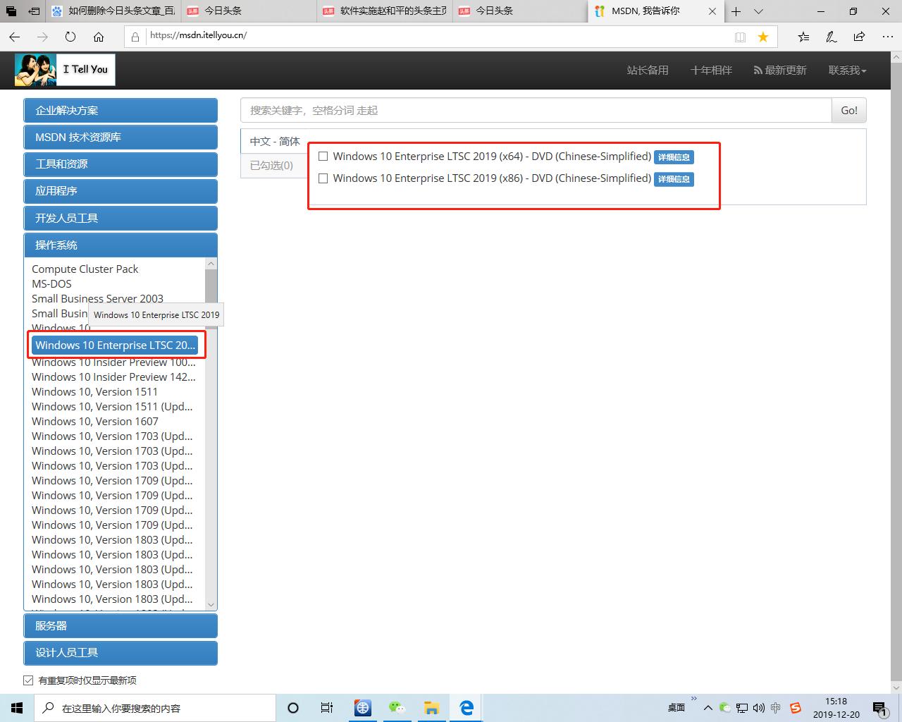Open Task View from the taskbar

click(x=327, y=708)
